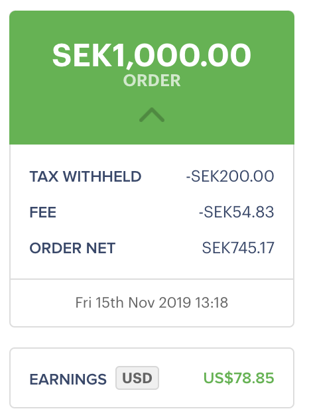Select the -SEK54.83 fee amount
The height and width of the screenshot is (419, 309).
pos(236,212)
